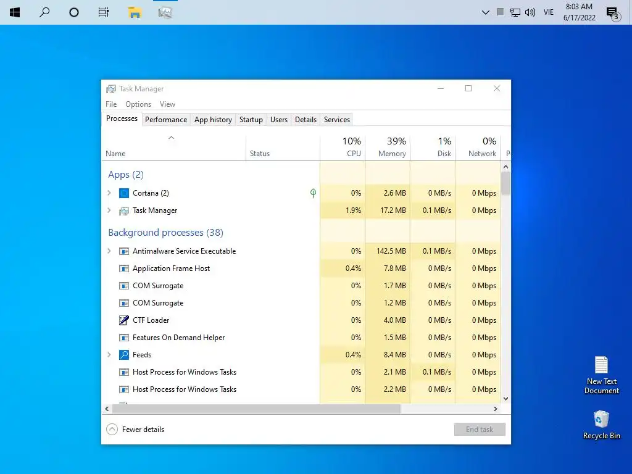Click the horizontal scrollbar thumb

(256, 409)
